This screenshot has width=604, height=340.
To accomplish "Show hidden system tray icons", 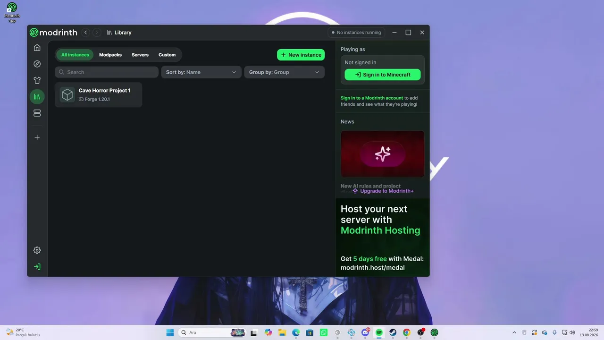I will click(514, 332).
